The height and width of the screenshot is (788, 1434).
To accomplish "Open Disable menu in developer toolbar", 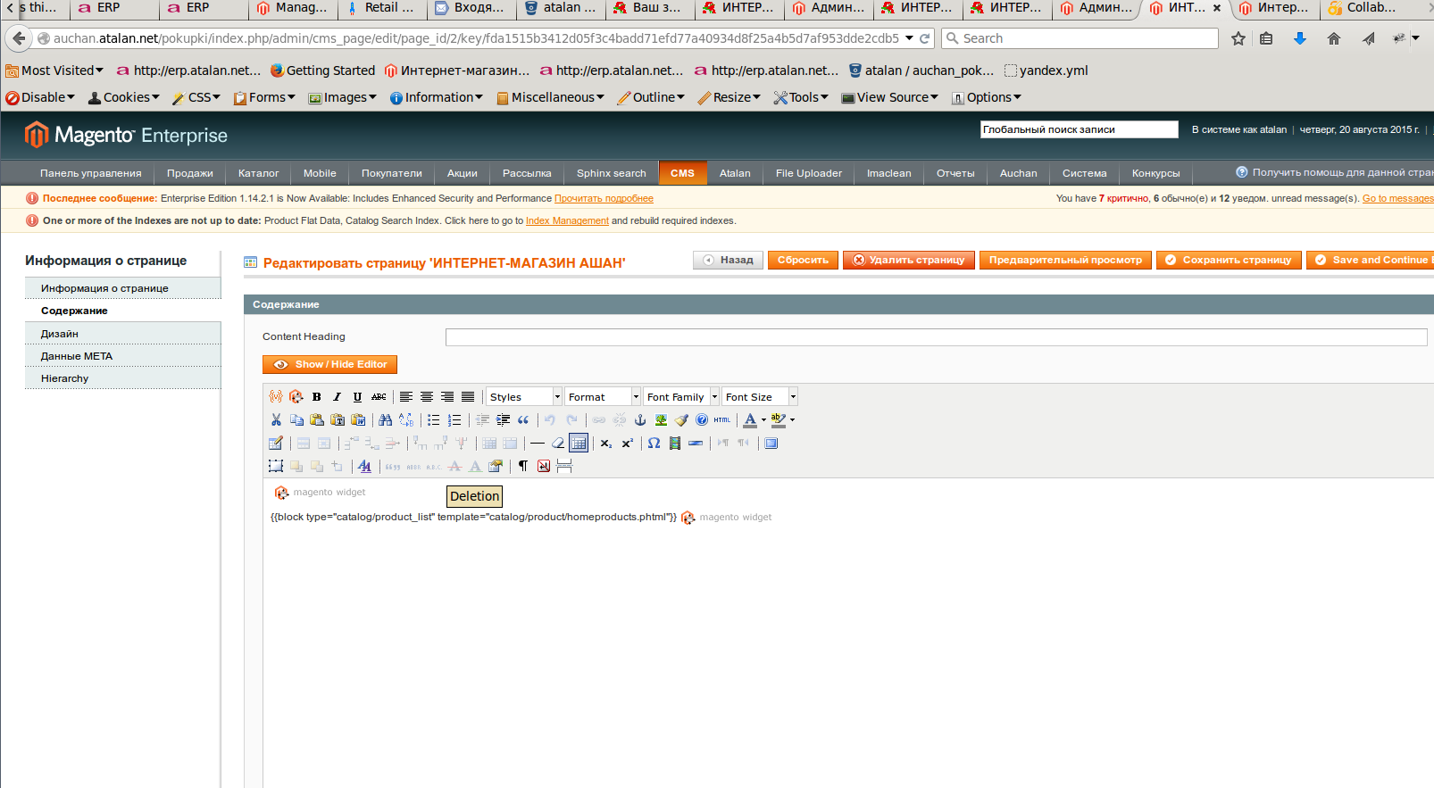I will coord(40,97).
